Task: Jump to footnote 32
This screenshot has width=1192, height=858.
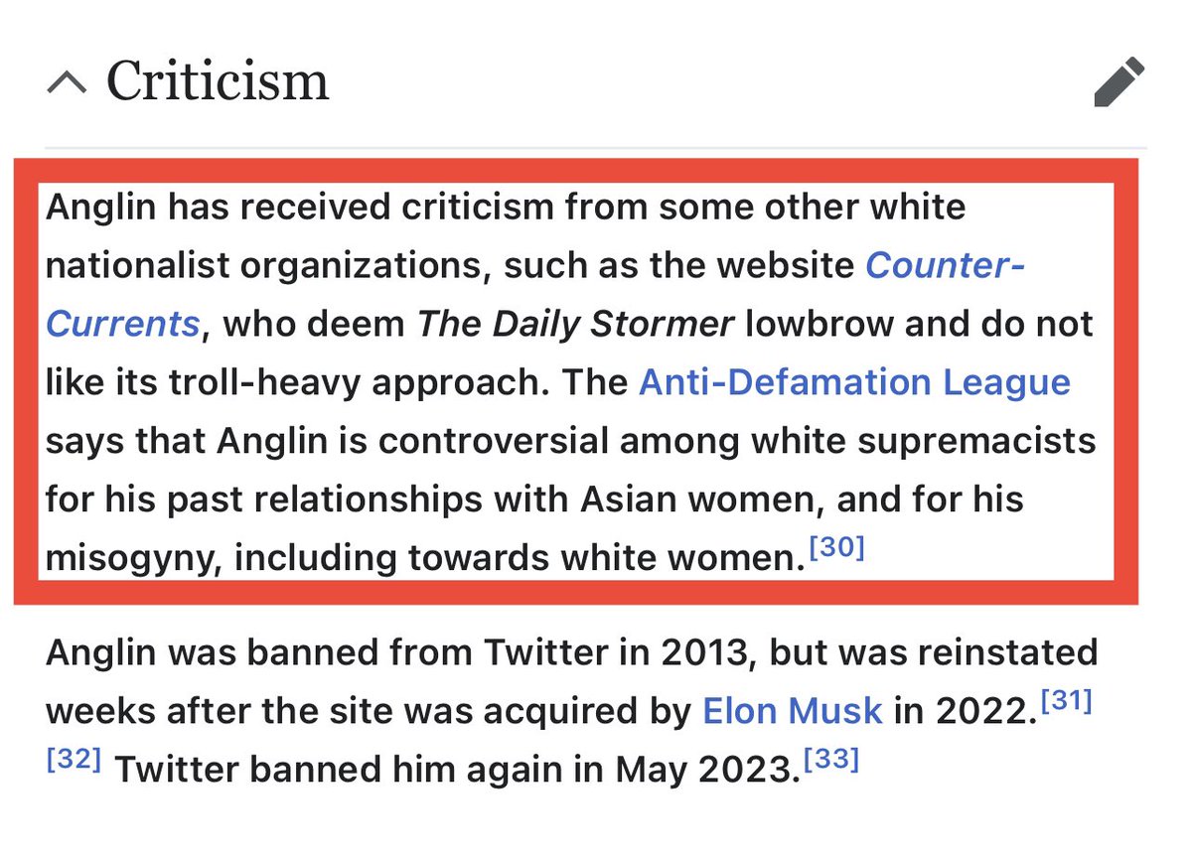Action: (74, 760)
